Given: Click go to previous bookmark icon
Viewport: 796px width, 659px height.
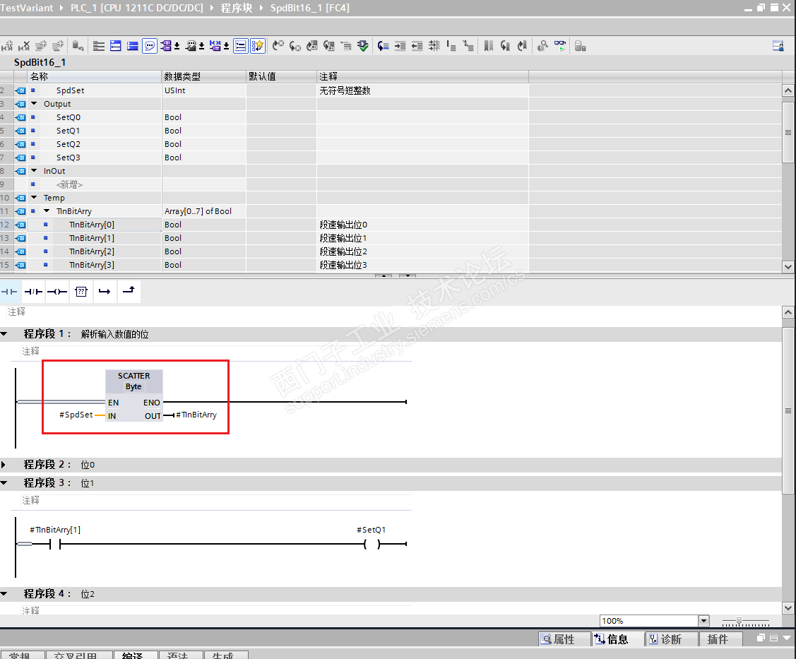Looking at the screenshot, I should (522, 46).
